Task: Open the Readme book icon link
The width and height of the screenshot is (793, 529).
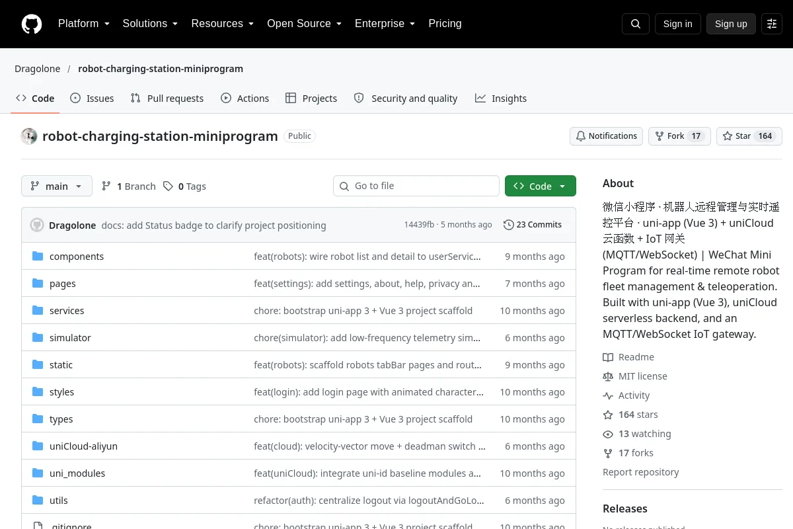Action: pos(608,357)
